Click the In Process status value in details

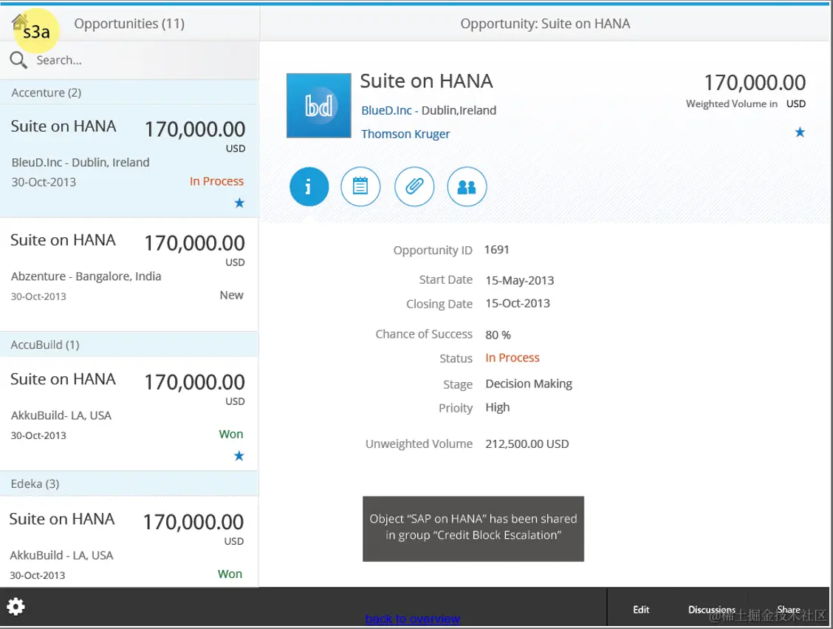click(x=512, y=358)
